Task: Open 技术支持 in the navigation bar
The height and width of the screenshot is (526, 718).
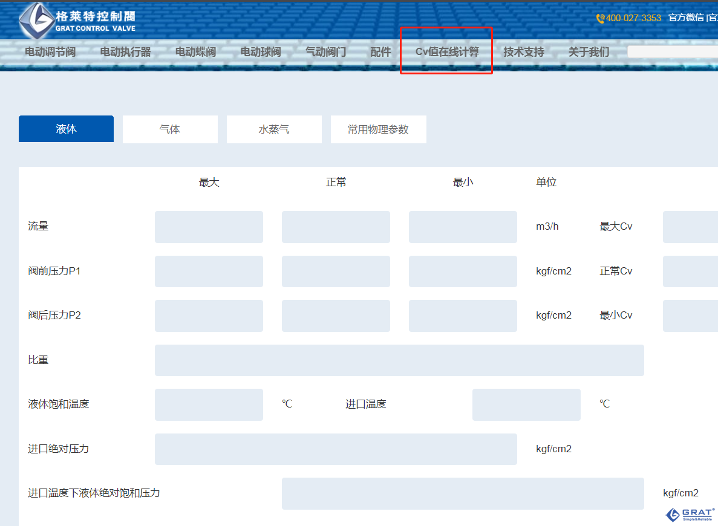Action: point(524,52)
